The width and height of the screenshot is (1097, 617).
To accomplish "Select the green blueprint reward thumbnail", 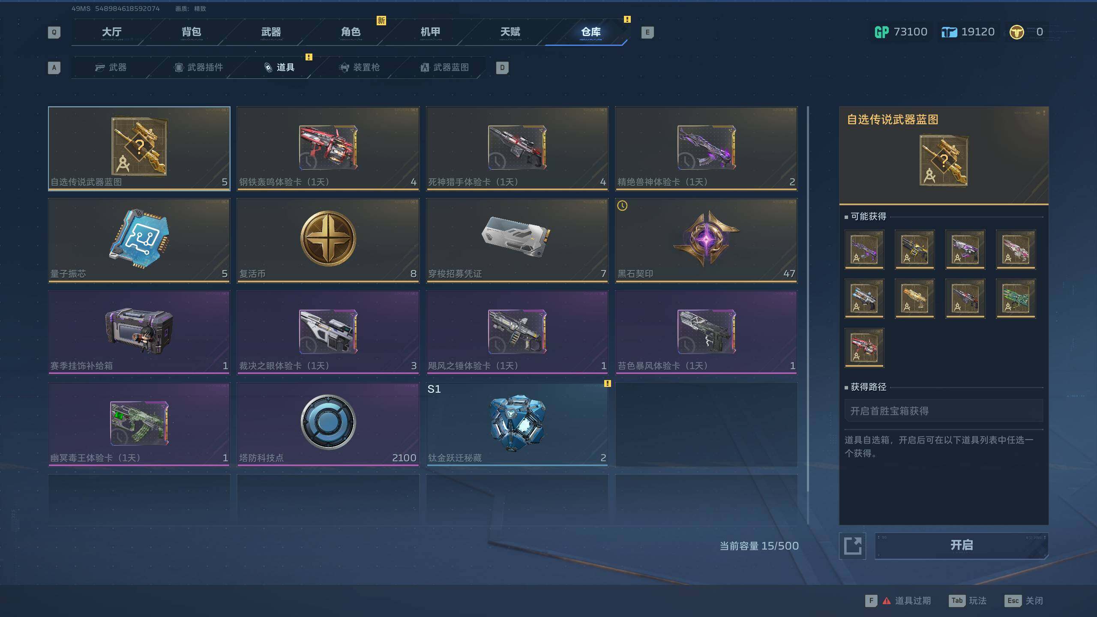I will [1016, 298].
